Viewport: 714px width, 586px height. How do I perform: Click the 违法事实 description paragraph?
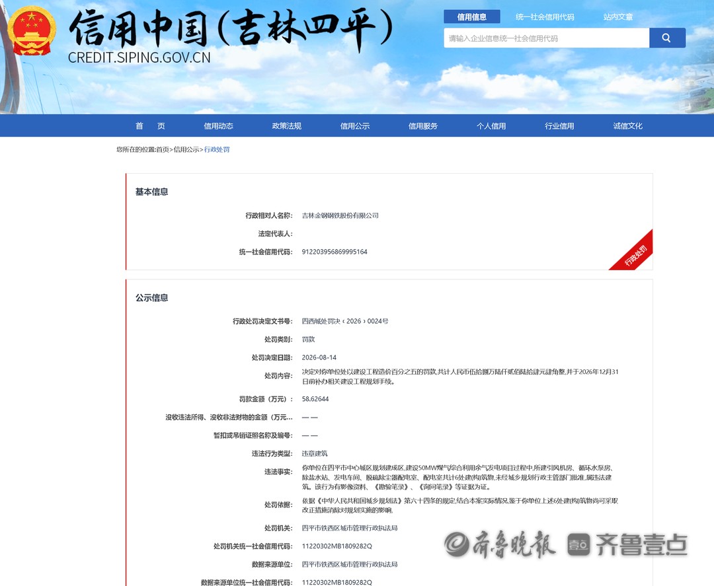pyautogui.click(x=457, y=477)
